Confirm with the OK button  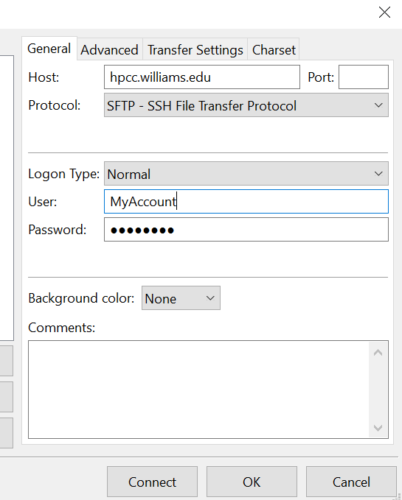(x=252, y=482)
